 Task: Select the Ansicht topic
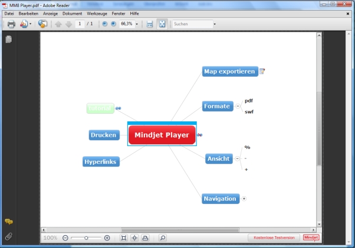(x=219, y=158)
